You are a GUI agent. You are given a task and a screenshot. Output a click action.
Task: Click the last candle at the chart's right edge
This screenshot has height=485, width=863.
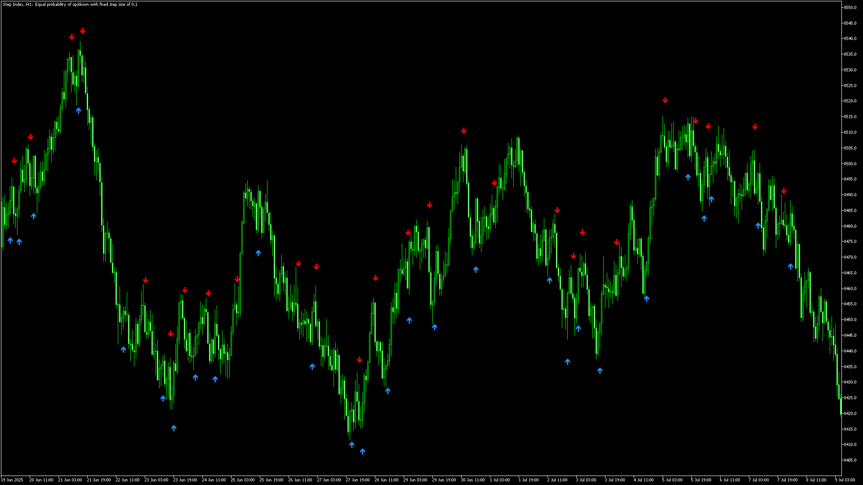[x=841, y=406]
